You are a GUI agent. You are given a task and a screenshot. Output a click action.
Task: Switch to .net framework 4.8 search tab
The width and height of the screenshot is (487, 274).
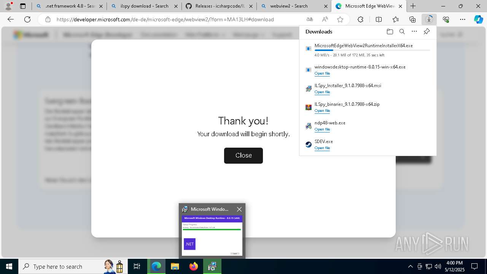69,6
